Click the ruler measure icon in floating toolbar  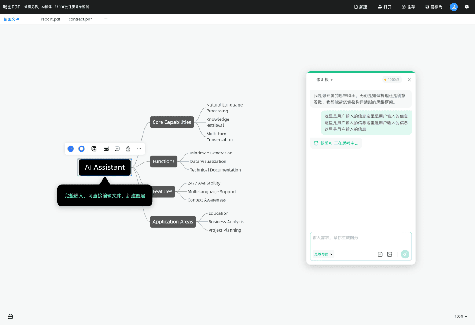coord(106,149)
